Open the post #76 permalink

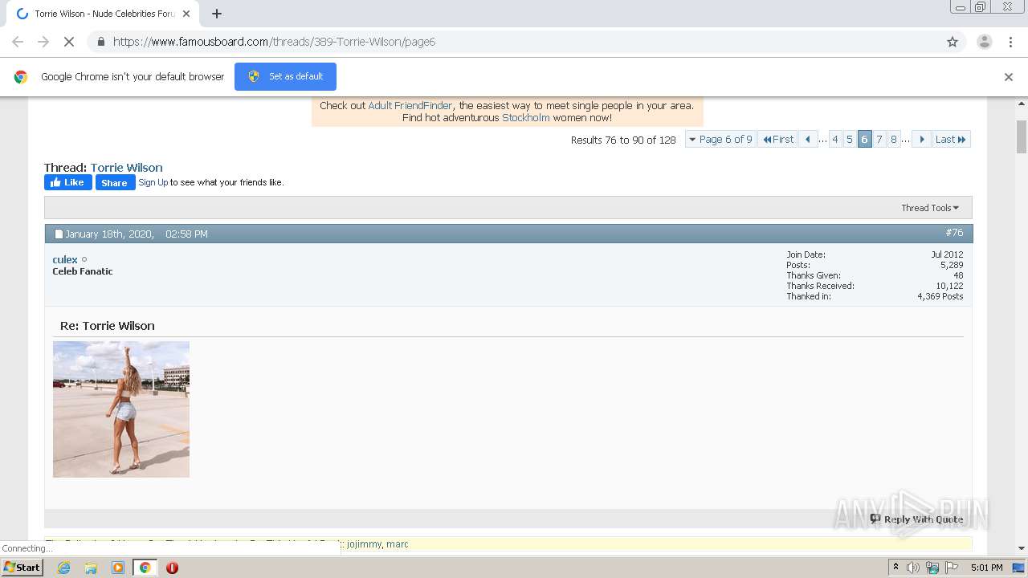954,232
